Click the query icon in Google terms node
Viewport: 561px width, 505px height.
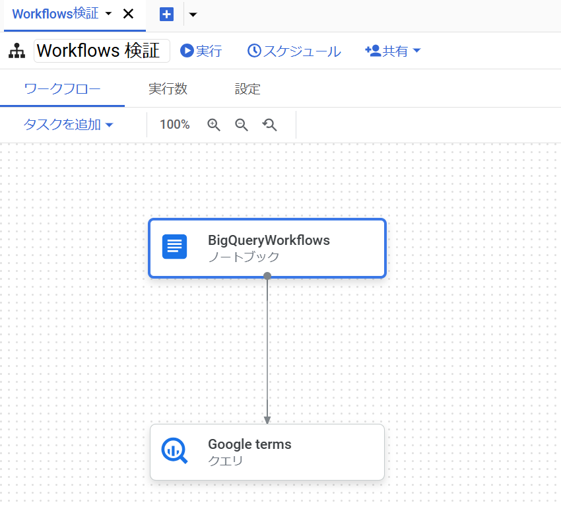(175, 451)
